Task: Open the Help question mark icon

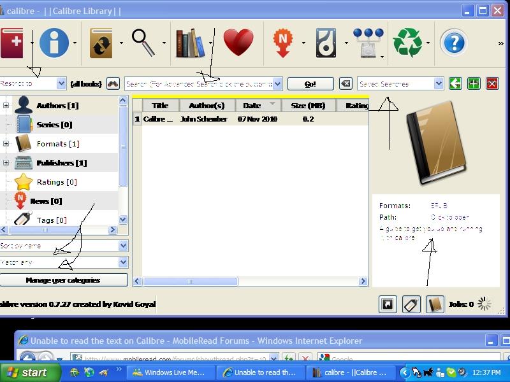Action: pyautogui.click(x=454, y=43)
